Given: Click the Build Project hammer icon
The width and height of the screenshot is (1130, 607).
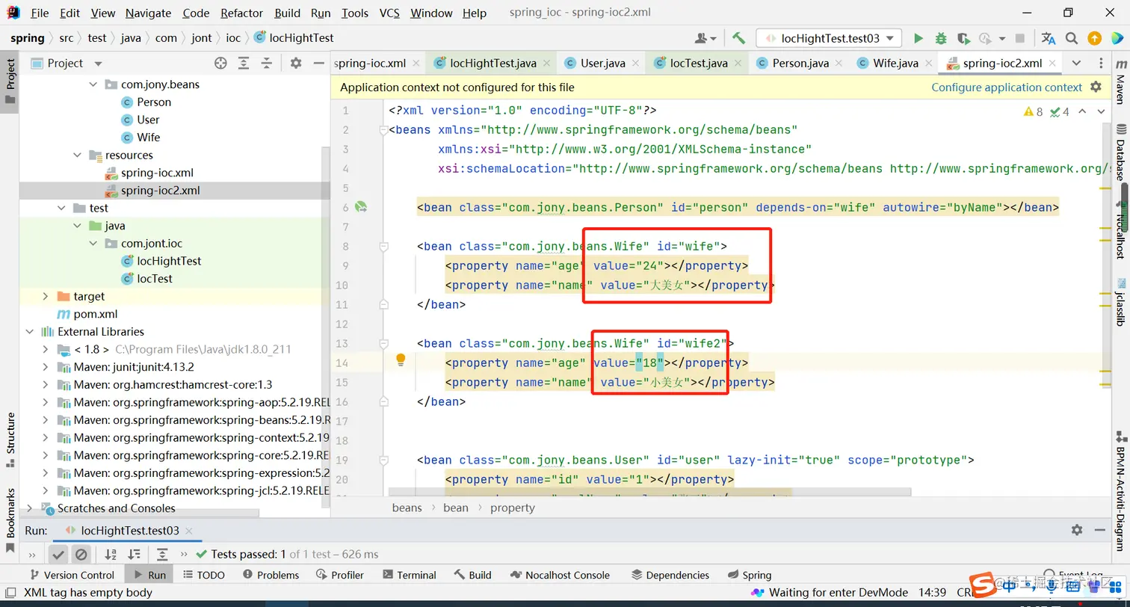Looking at the screenshot, I should (738, 38).
